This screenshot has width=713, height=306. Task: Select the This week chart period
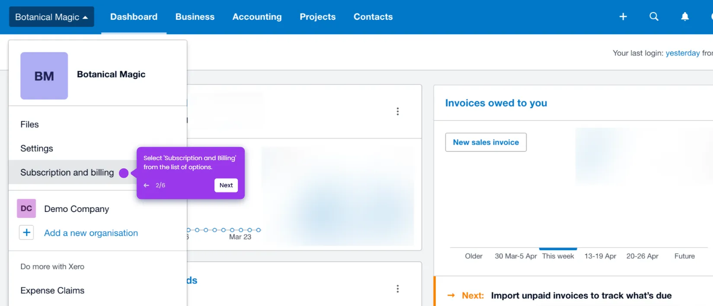pyautogui.click(x=558, y=256)
